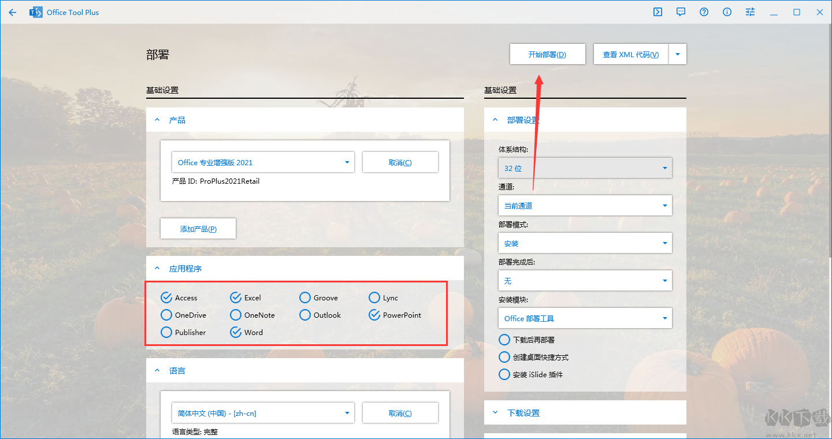This screenshot has height=439, width=832.
Task: Click the 开始部署 button
Action: [547, 54]
